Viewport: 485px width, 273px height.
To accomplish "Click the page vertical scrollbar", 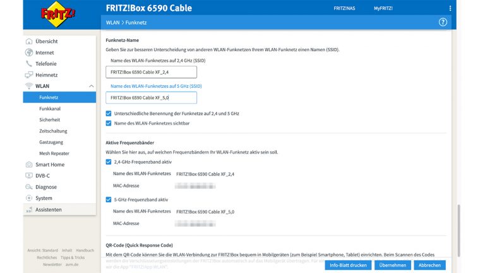I will [x=458, y=231].
